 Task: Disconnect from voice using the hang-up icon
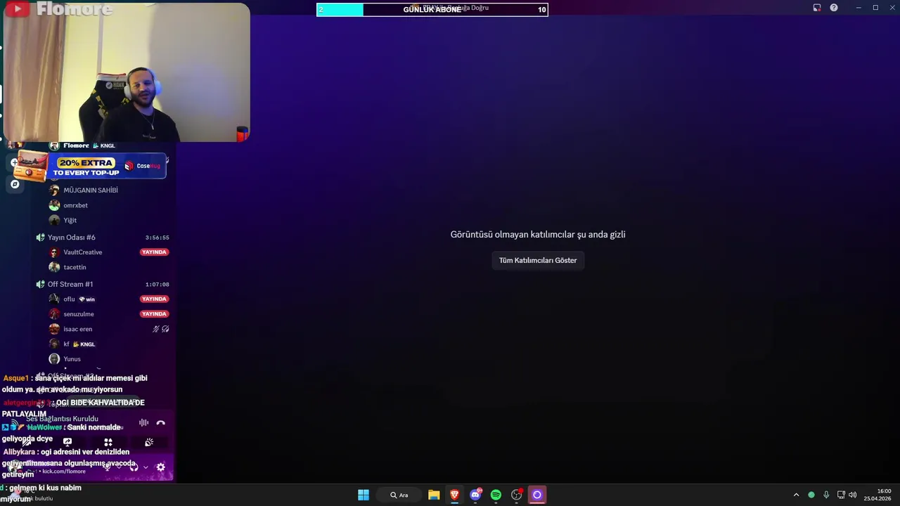coord(161,422)
